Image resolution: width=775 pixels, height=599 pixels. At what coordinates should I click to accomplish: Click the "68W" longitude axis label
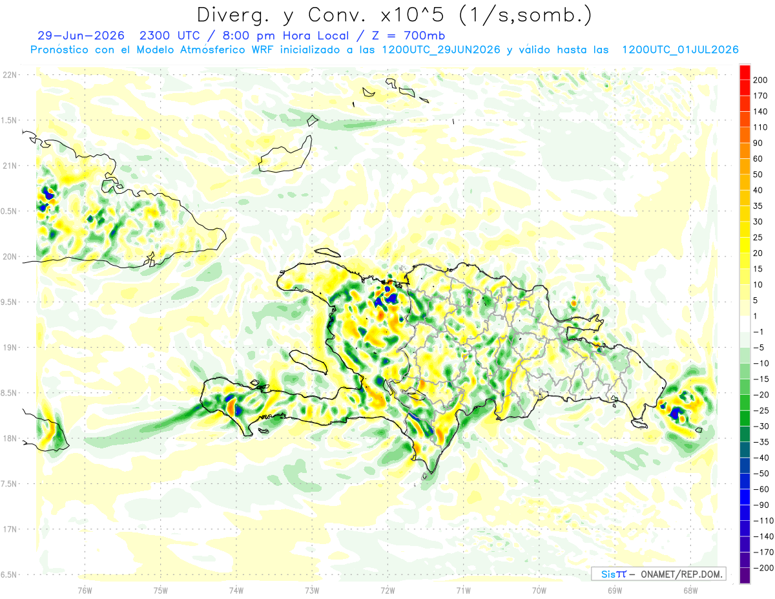[690, 590]
